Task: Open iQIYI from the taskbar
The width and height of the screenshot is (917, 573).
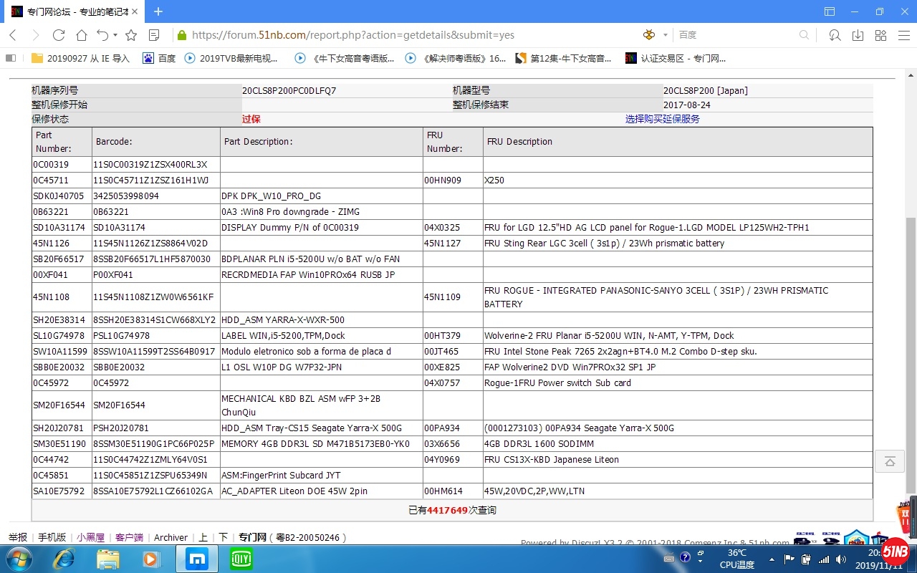Action: tap(241, 559)
